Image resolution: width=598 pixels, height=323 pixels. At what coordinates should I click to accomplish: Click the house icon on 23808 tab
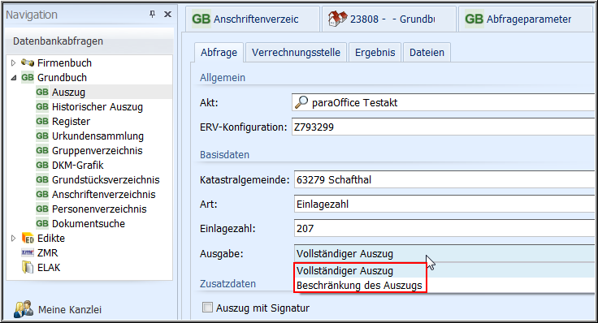(x=337, y=19)
